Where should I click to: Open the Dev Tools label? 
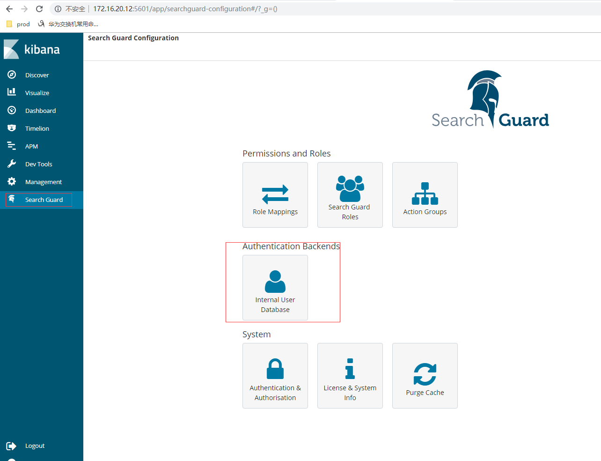tap(38, 164)
